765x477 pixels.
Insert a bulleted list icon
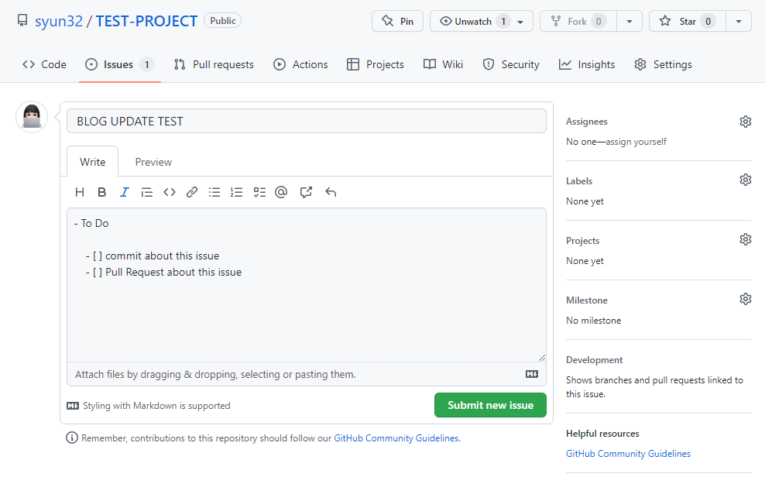(214, 192)
